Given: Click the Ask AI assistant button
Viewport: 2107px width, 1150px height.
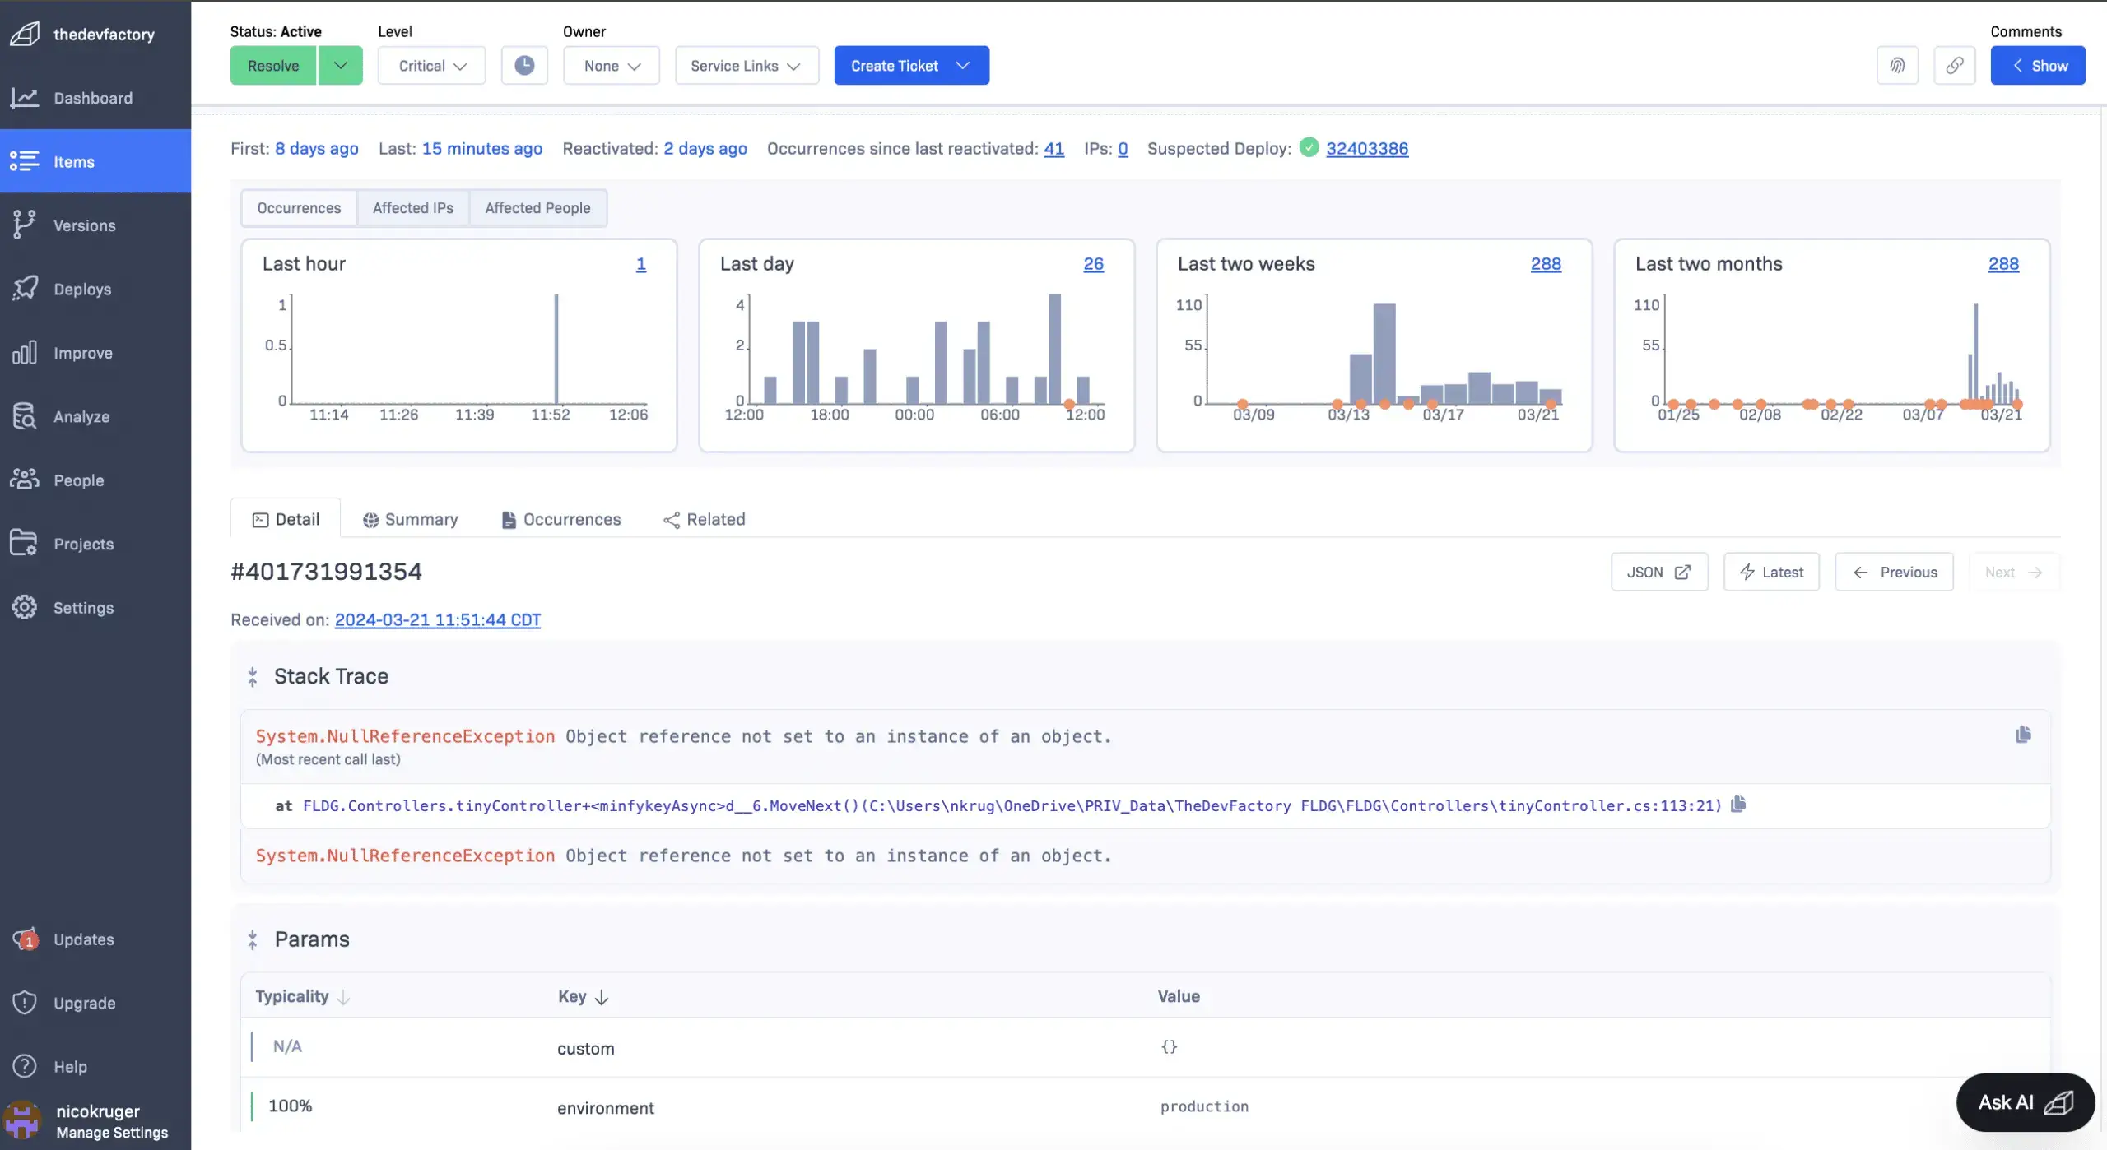Looking at the screenshot, I should coord(2023,1101).
